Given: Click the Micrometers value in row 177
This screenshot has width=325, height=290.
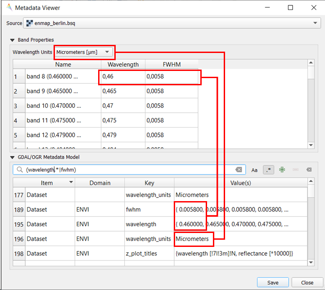Looking at the screenshot, I should (x=241, y=195).
